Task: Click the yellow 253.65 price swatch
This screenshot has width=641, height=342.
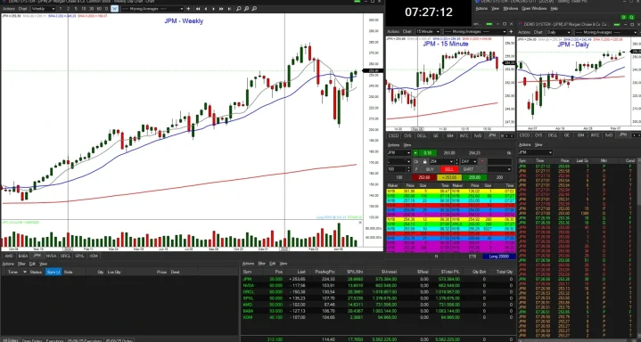Action: 449,178
